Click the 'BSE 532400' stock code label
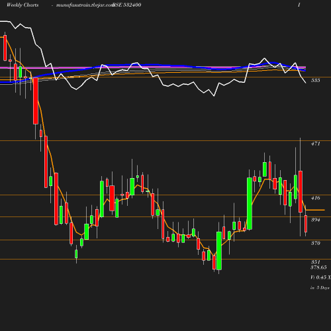This screenshot has height=331, width=331. click(x=127, y=5)
